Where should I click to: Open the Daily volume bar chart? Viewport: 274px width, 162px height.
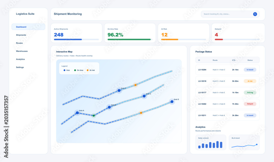[210, 142]
